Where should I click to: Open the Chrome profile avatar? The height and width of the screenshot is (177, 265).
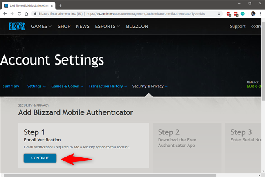(x=253, y=13)
